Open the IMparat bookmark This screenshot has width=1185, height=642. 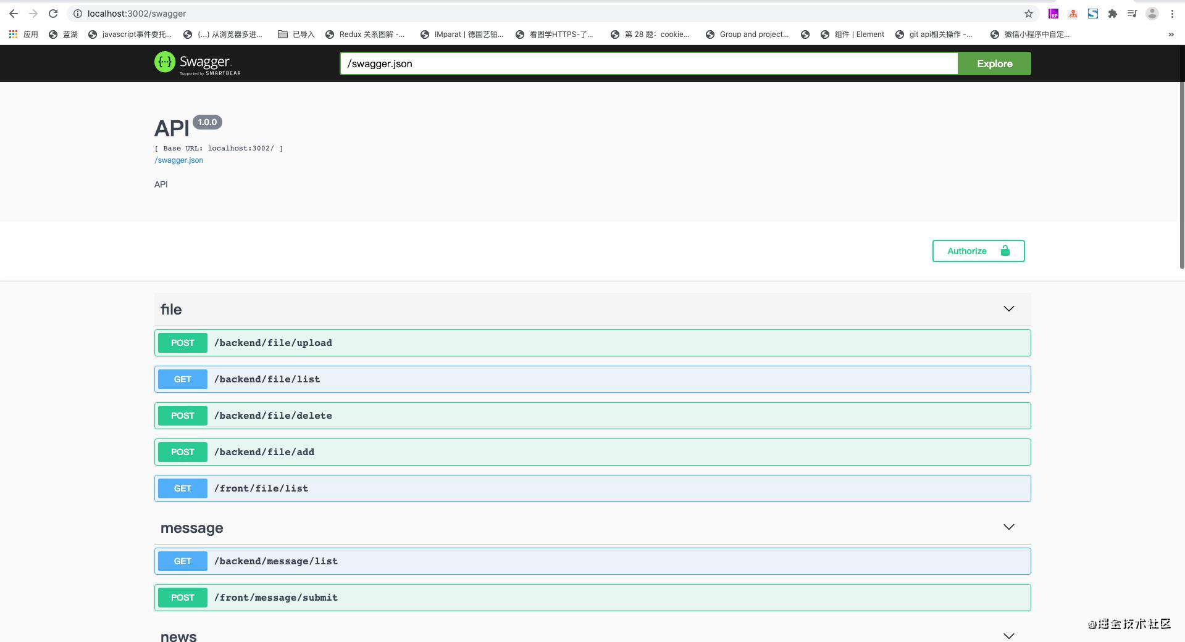tap(462, 35)
